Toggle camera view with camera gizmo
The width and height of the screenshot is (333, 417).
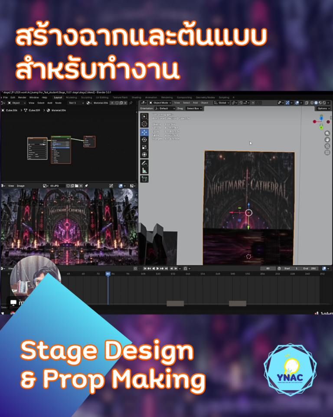coord(327,146)
